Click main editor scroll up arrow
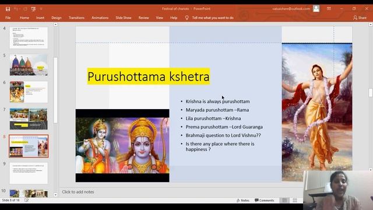Viewport: 373px width, 210px height. 371,24
